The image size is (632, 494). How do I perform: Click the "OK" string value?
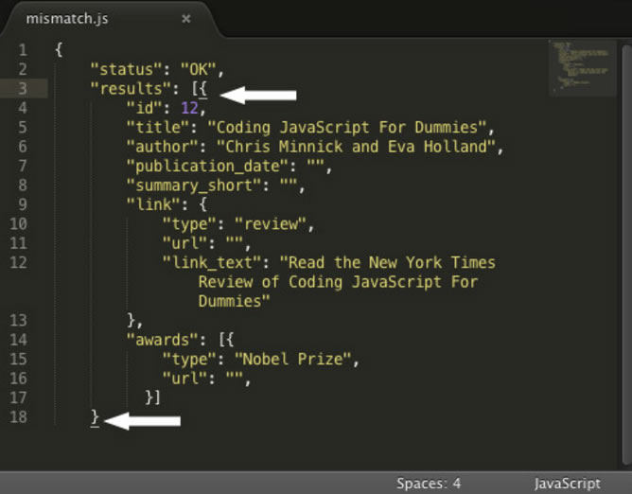pos(199,69)
